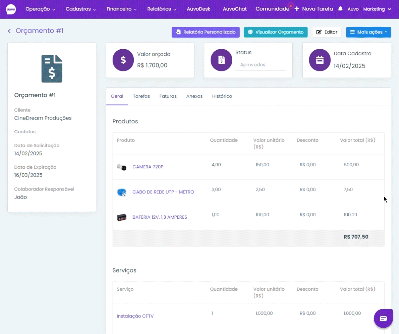Viewport: 399px width, 334px height.
Task: Click the Status field showing Aprovados
Action: 260,65
